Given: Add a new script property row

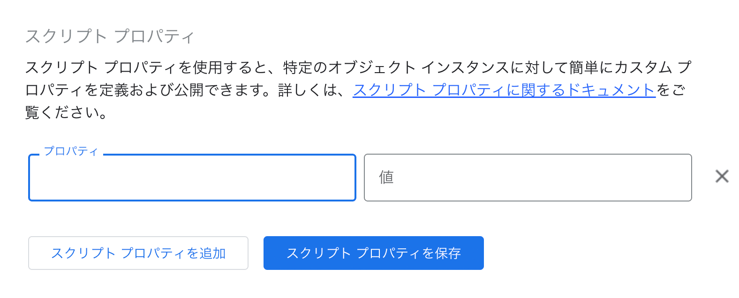Looking at the screenshot, I should click(x=138, y=253).
